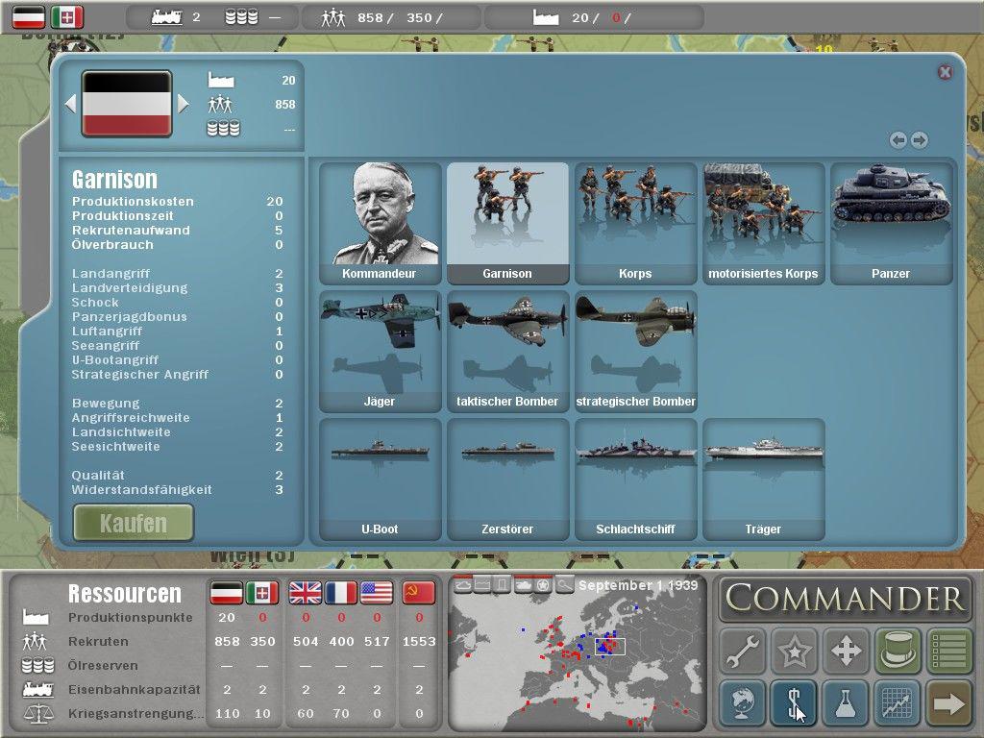Click the Landverteidigung stat line
984x738 pixels.
(177, 288)
